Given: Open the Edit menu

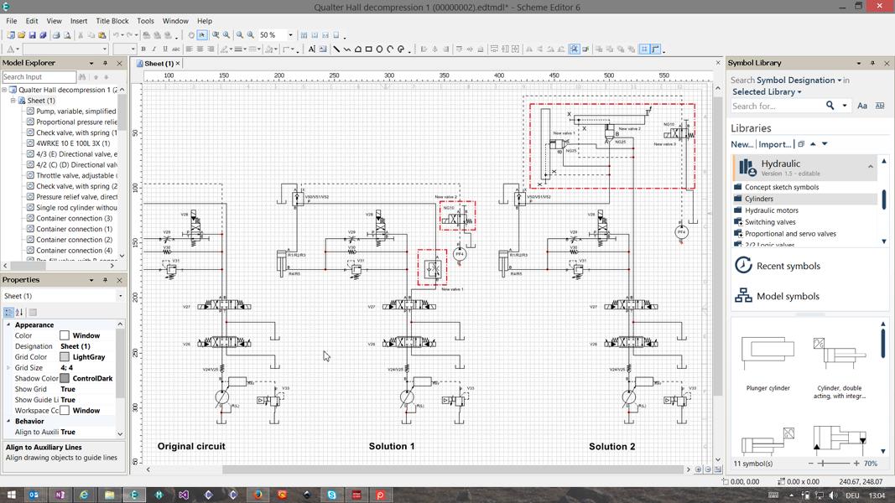Looking at the screenshot, I should [32, 21].
